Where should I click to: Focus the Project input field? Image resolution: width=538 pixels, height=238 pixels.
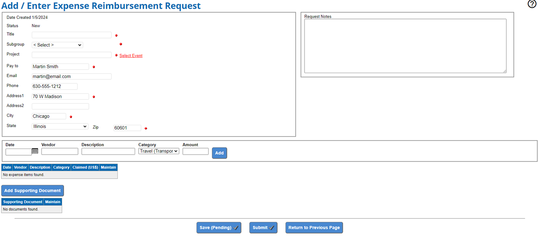[x=71, y=55]
